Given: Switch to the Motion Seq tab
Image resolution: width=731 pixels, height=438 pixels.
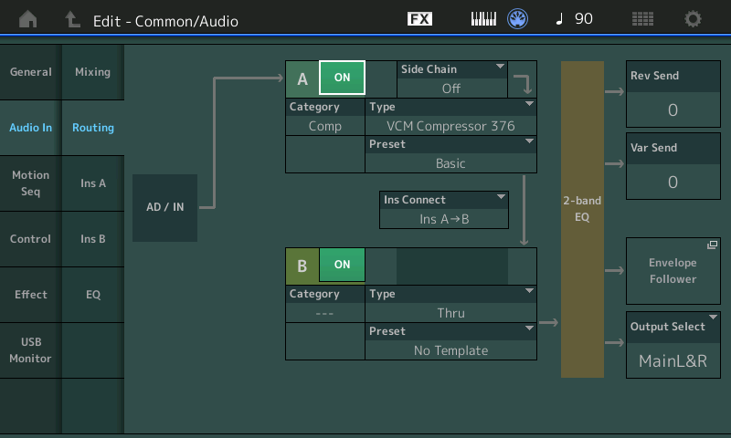Looking at the screenshot, I should [x=31, y=183].
